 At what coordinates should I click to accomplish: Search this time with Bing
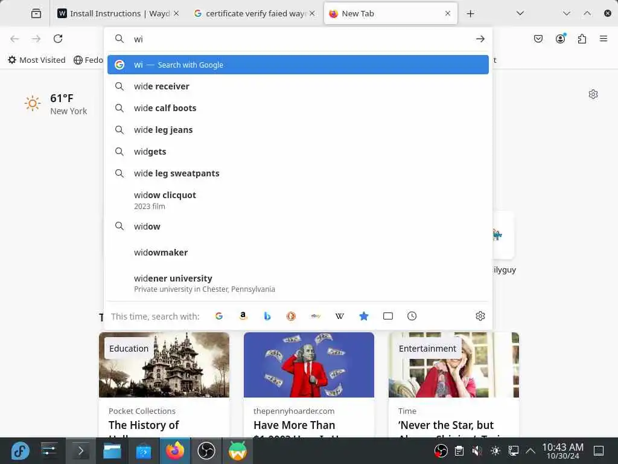(267, 316)
